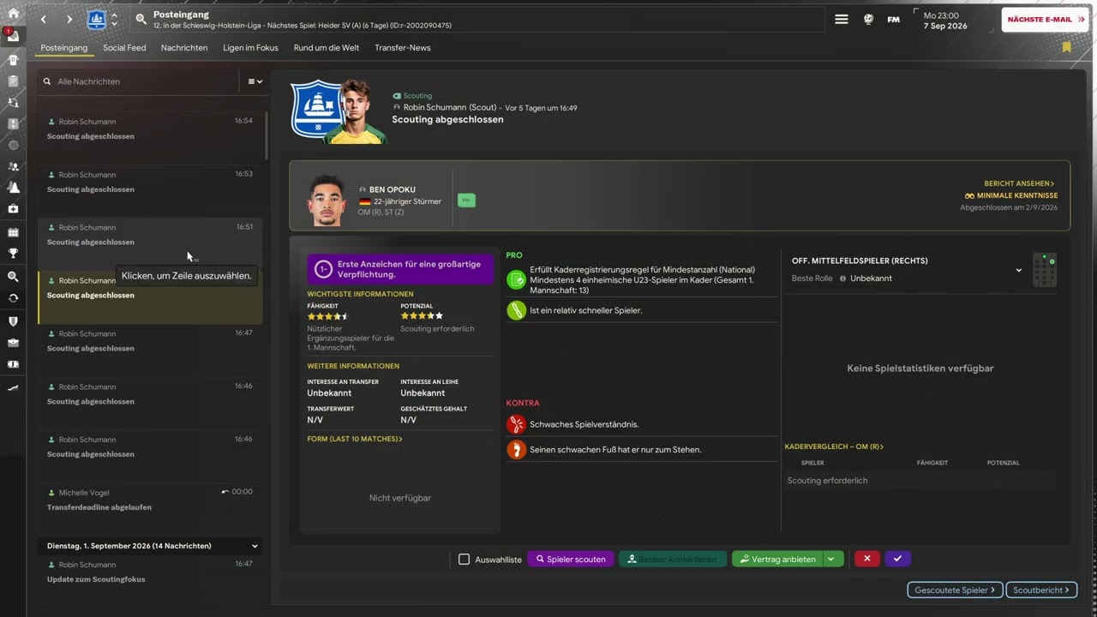Screen dimensions: 1097x617
Task: Expand the Off. Mittelfeldspieler (Rechts) role dropdown
Action: click(1018, 270)
